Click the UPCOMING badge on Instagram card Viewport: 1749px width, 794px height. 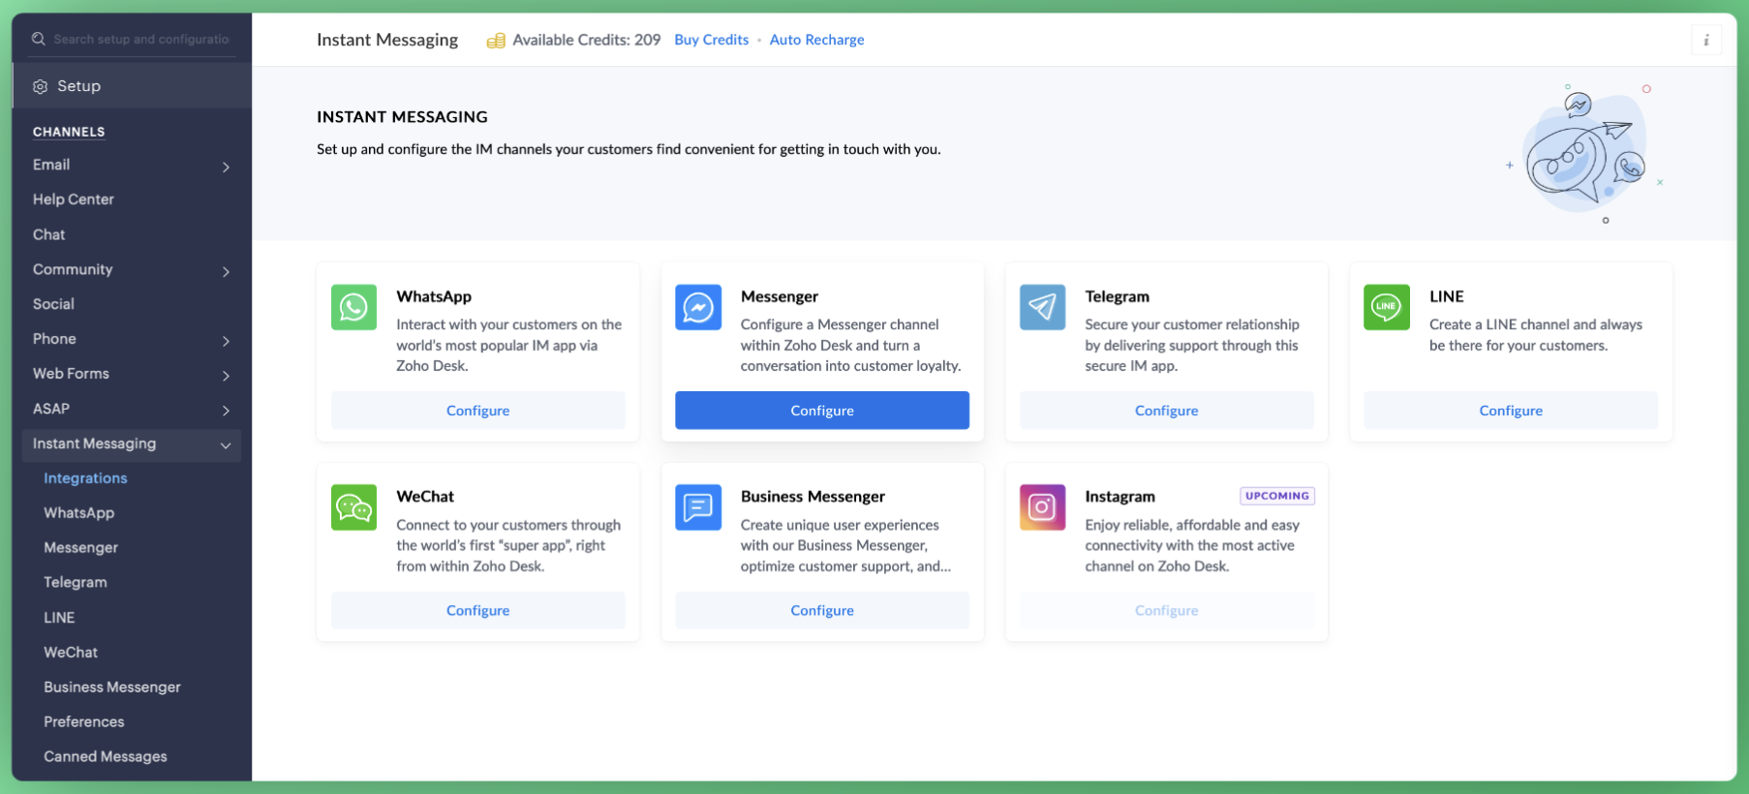(x=1277, y=496)
